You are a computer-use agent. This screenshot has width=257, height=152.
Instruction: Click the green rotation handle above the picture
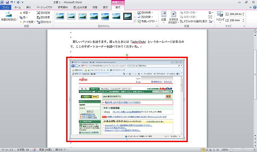[x=127, y=55]
